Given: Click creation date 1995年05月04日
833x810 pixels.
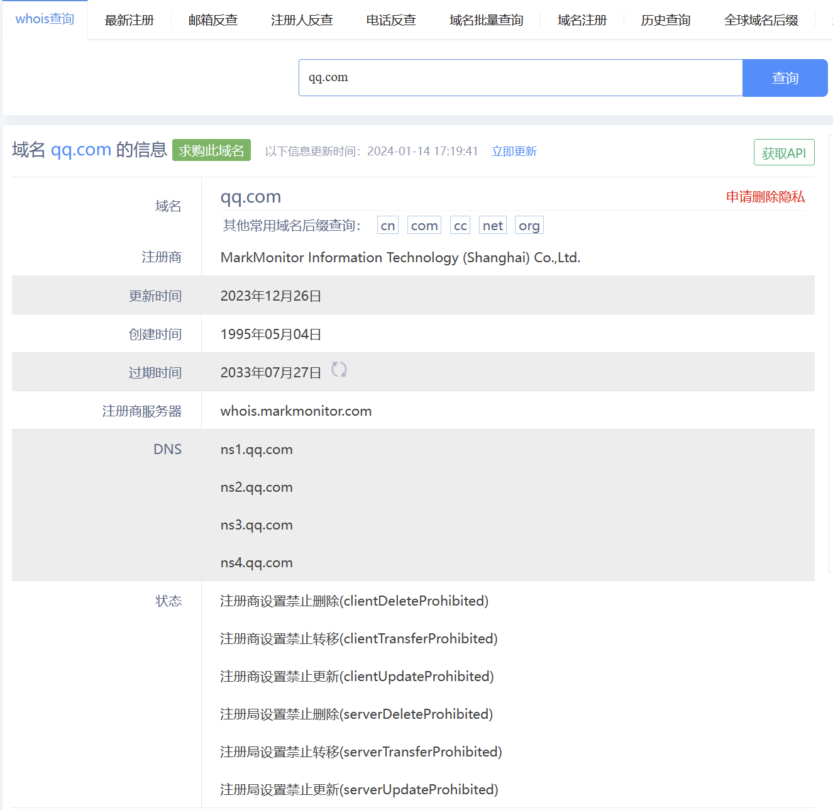Looking at the screenshot, I should click(271, 334).
